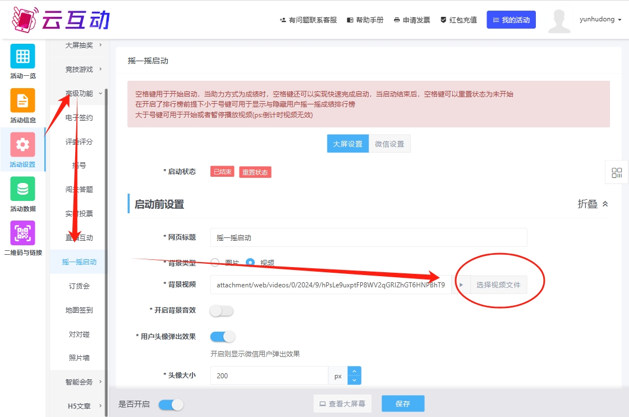Open the 二维码与链接 QR icon
The image size is (629, 417).
point(22,233)
